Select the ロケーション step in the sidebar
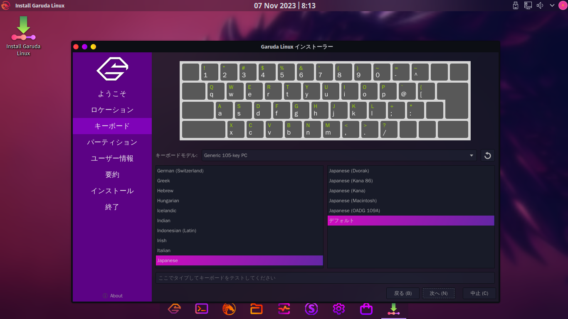 [112, 110]
